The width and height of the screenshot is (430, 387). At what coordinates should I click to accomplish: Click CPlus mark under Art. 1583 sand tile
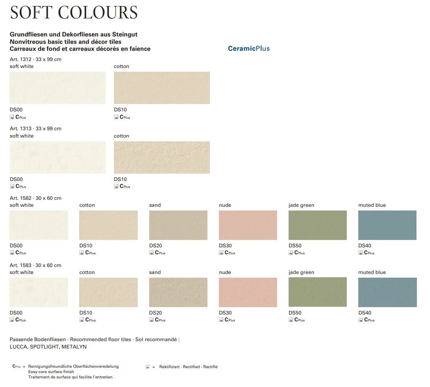(x=160, y=320)
